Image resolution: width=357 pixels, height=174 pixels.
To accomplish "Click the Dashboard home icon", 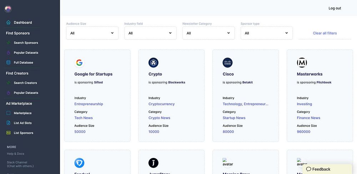I will point(9,22).
